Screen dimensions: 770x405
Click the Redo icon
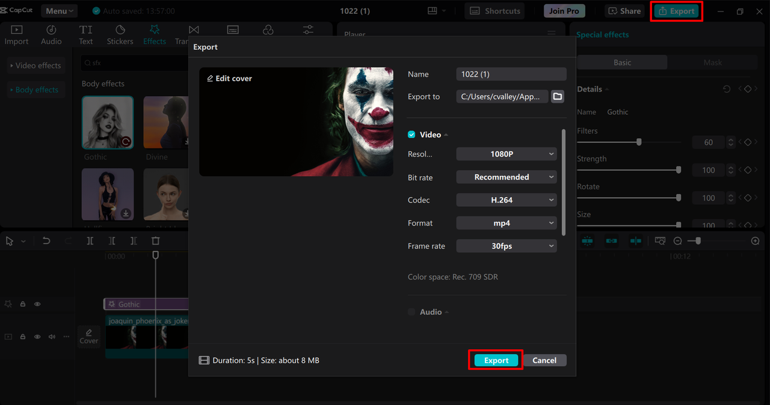(x=68, y=241)
